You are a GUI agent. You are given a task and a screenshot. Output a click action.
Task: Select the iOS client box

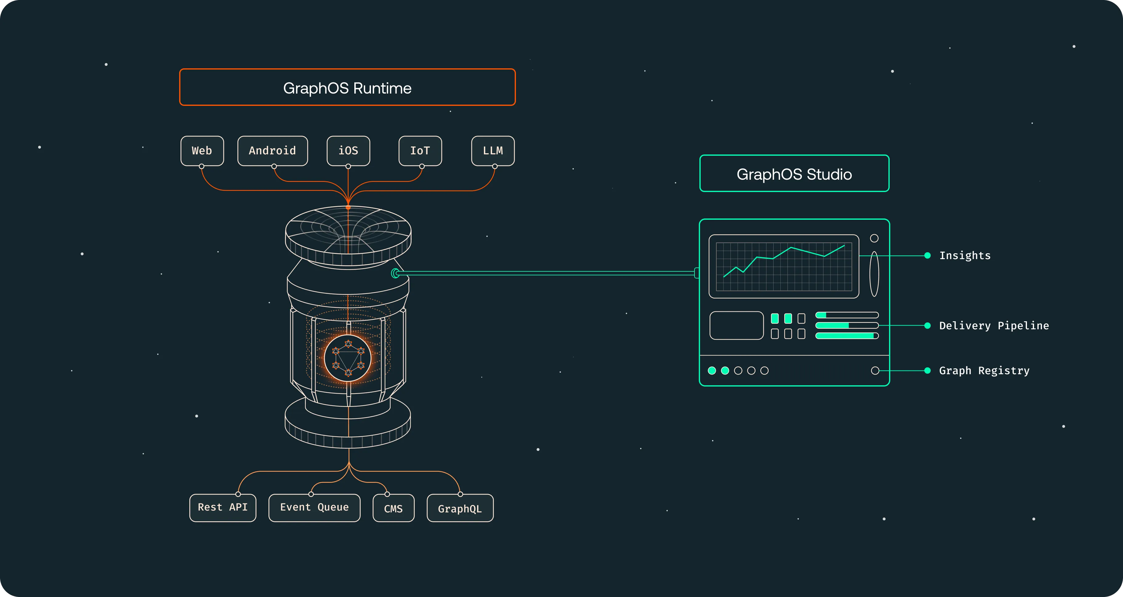point(348,151)
